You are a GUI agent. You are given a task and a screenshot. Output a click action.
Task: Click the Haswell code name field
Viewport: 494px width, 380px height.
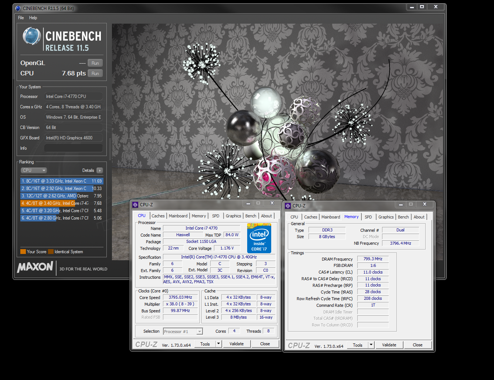click(x=183, y=235)
